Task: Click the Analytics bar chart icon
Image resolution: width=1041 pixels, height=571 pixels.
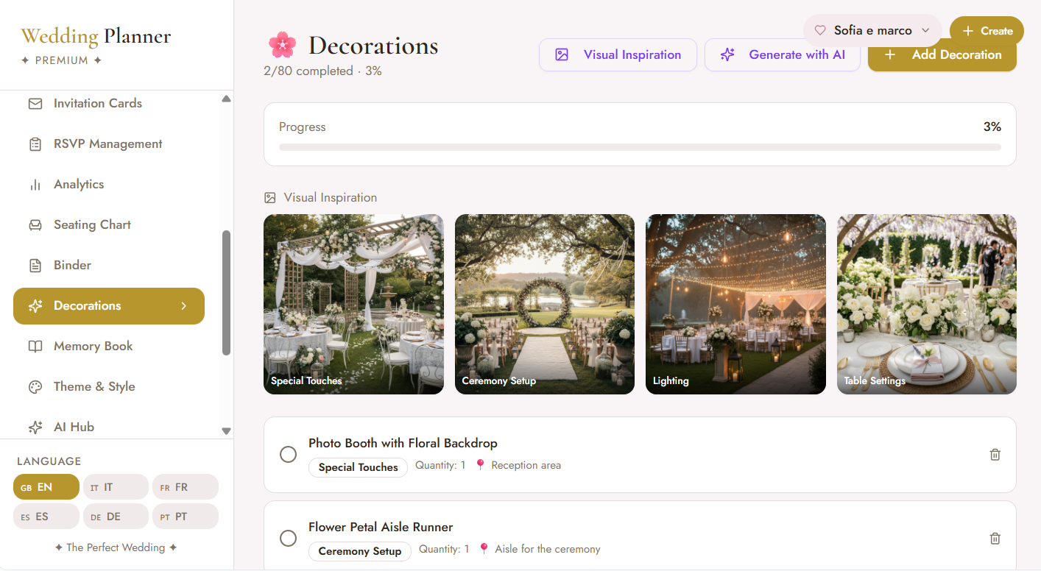Action: [x=35, y=185]
